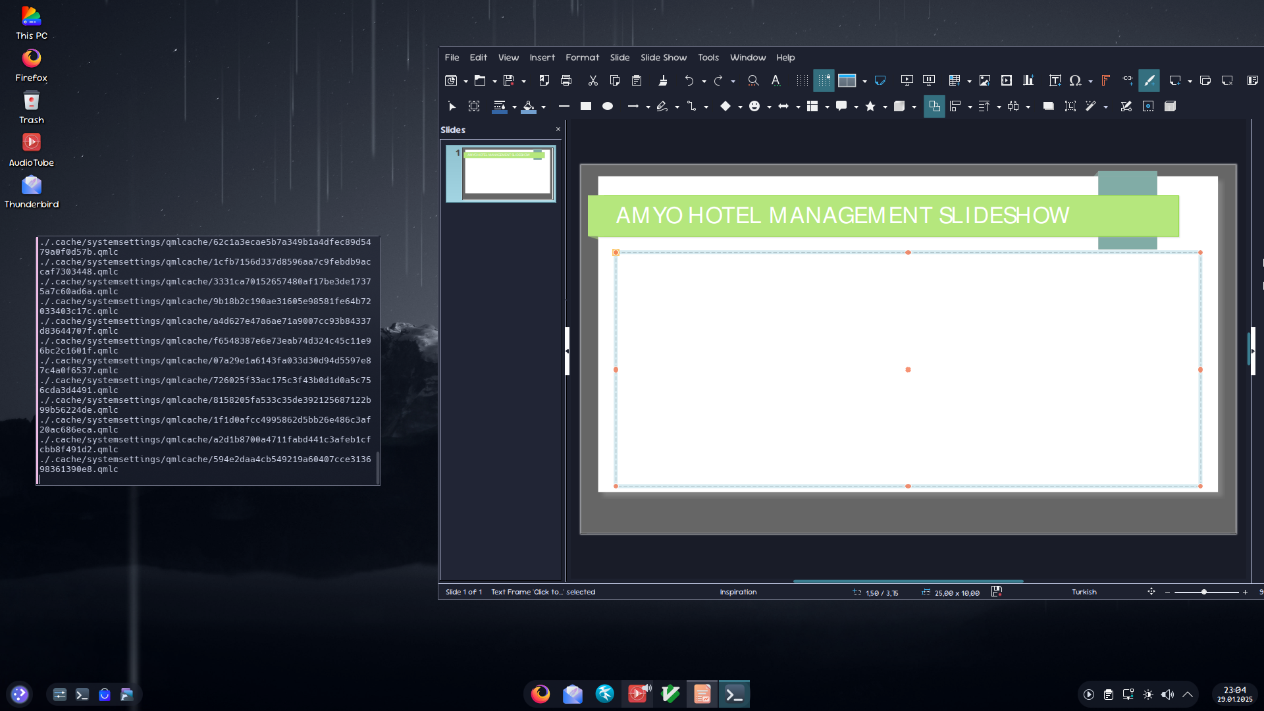The width and height of the screenshot is (1264, 711).
Task: Click the Redo arrow icon
Action: 718,80
